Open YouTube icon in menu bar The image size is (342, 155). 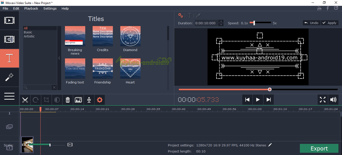[x=319, y=8]
